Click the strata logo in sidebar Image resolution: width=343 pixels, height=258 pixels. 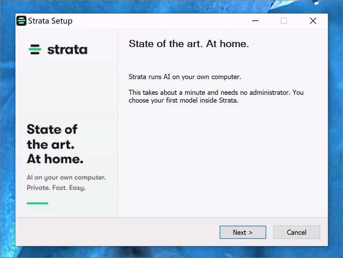pos(58,50)
